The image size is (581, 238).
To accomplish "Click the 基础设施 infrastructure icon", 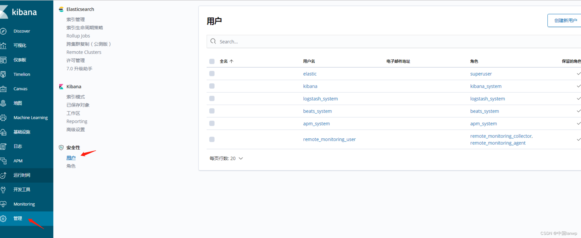I will [x=3, y=132].
